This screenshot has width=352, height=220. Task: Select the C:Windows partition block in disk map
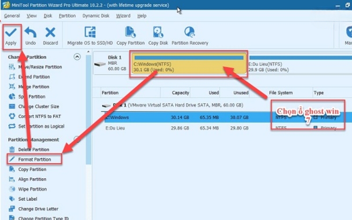tap(188, 64)
